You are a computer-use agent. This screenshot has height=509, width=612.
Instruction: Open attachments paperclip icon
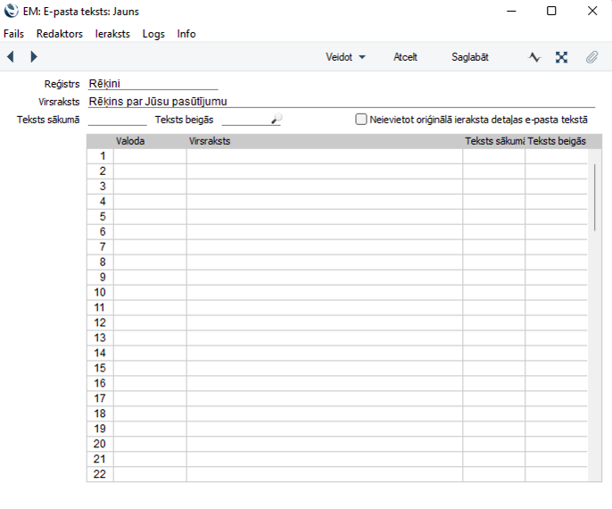(591, 57)
